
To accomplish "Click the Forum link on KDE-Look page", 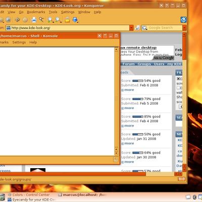I will point(129,64).
